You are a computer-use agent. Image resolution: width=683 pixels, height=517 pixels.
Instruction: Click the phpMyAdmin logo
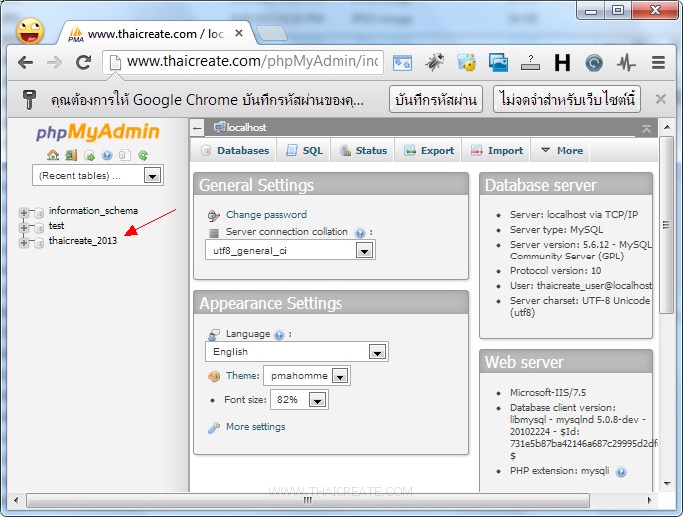tap(98, 132)
